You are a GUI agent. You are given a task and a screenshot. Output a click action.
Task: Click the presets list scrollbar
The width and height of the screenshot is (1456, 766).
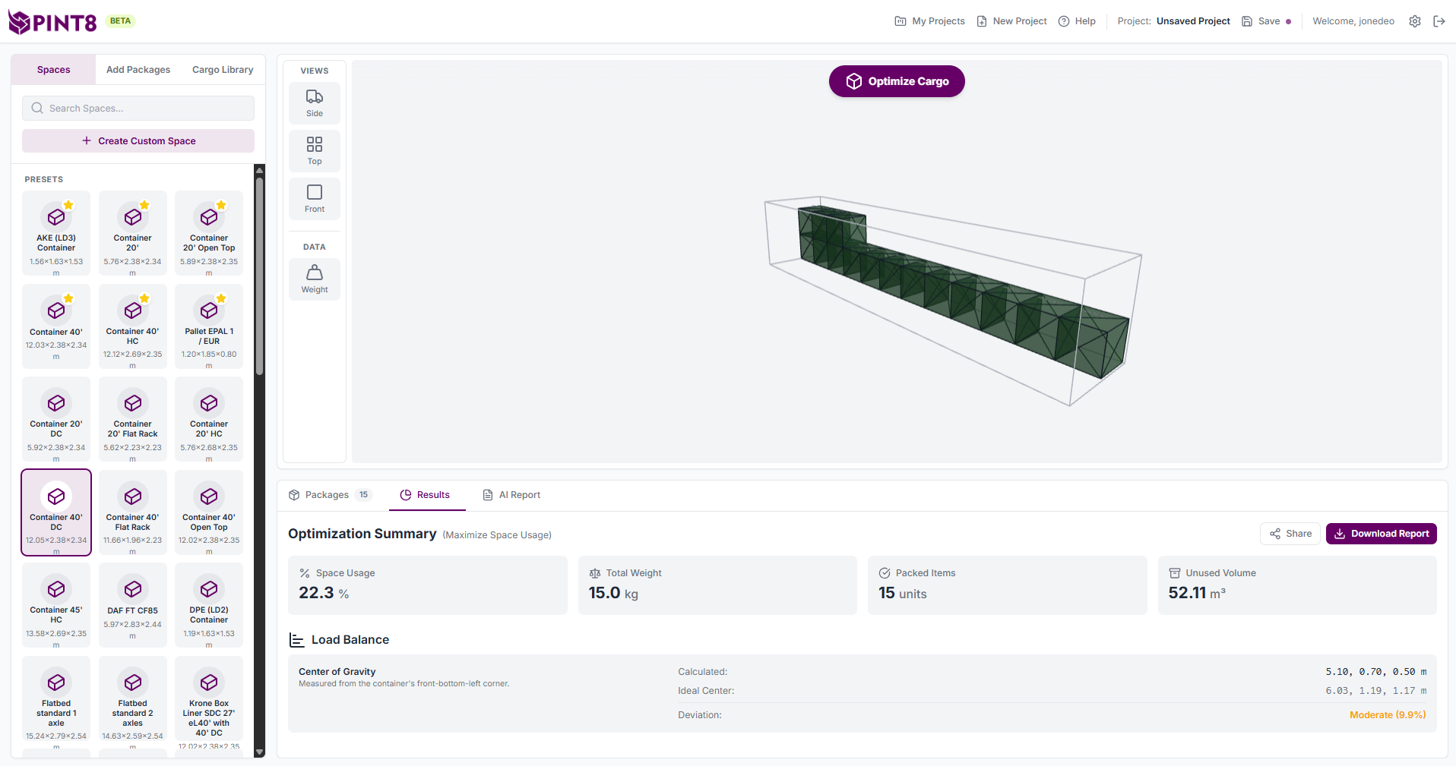pos(260,277)
